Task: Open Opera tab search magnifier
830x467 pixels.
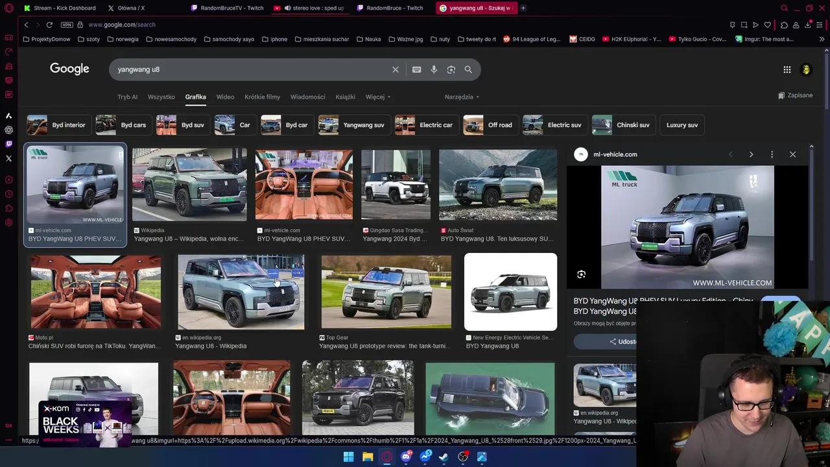Action: pos(784,8)
